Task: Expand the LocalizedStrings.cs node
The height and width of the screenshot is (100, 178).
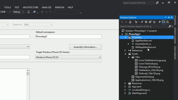Action: click(125, 90)
